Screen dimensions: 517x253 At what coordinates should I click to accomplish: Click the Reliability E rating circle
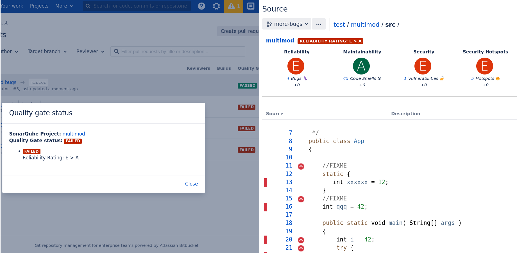click(x=296, y=66)
